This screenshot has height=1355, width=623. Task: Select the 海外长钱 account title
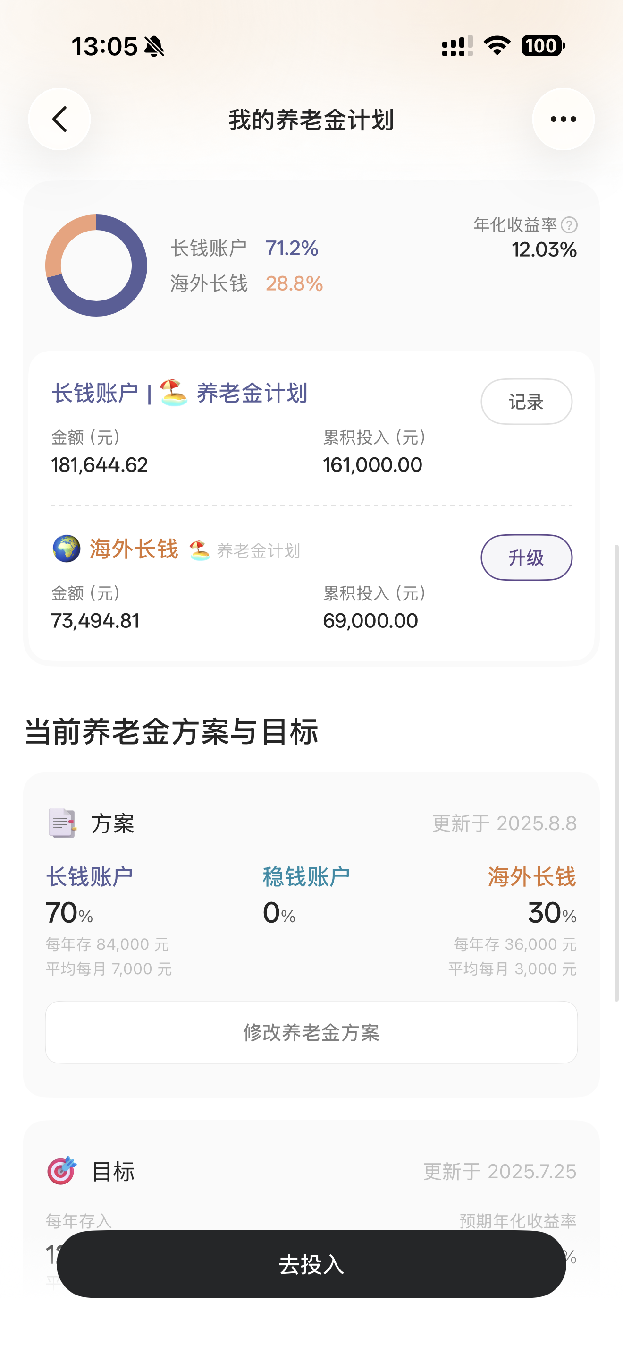coord(134,549)
